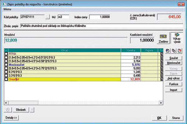Check the box for row 3.3*0.5*0.3
Image resolution: width=187 pixels, height=124 pixels.
pyautogui.click(x=6, y=76)
